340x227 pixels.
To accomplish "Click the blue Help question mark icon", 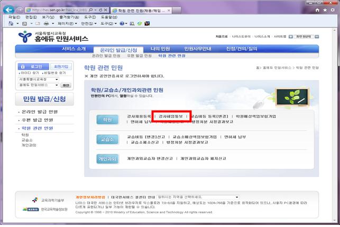I will (122, 23).
